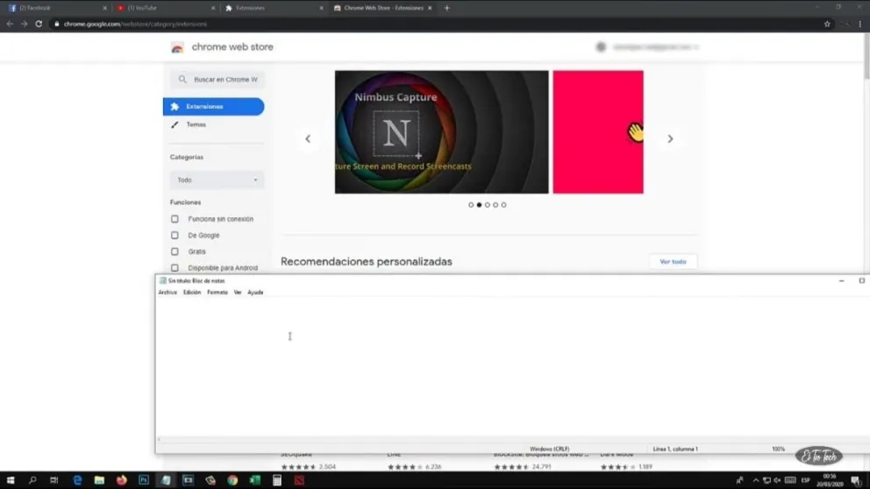
Task: Click 'Línea 1, columna 1' in Notepad status bar
Action: [x=675, y=449]
